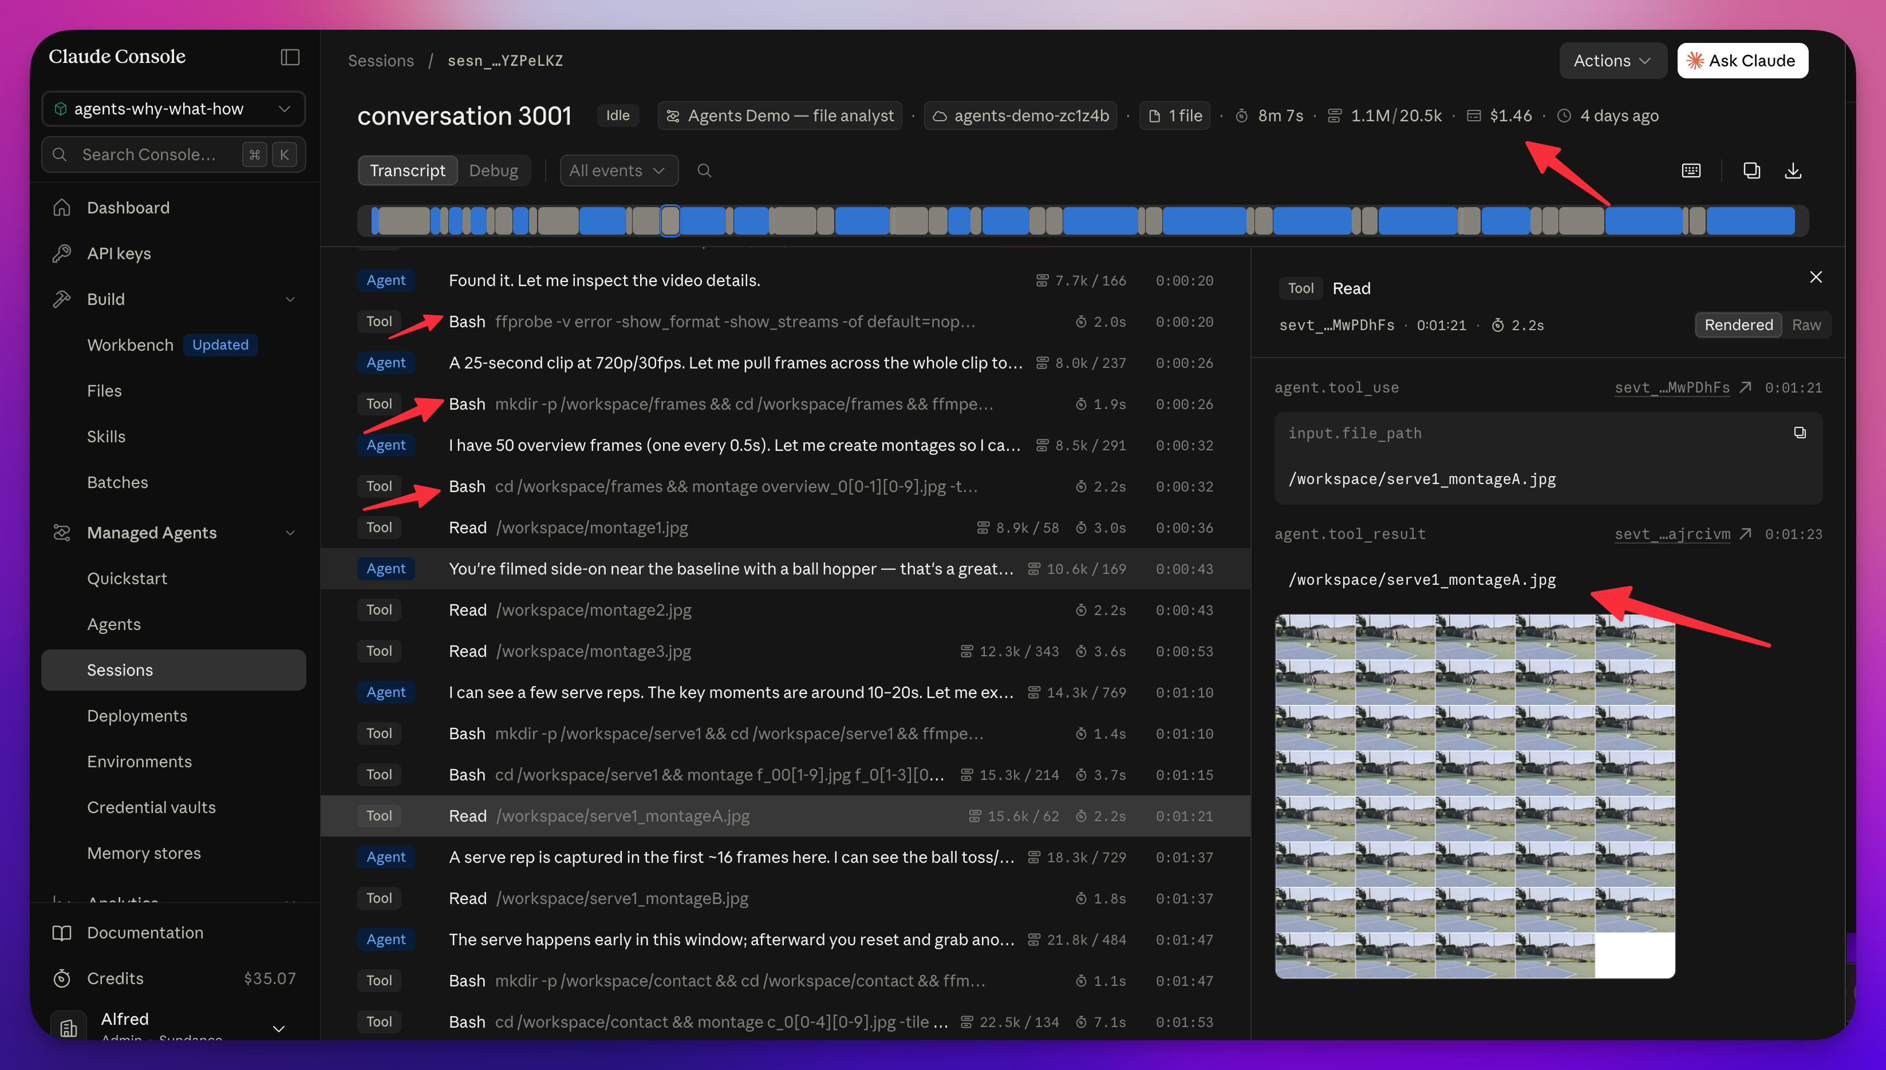The image size is (1886, 1070).
Task: Open keyboard shortcuts icon
Action: pos(1691,171)
